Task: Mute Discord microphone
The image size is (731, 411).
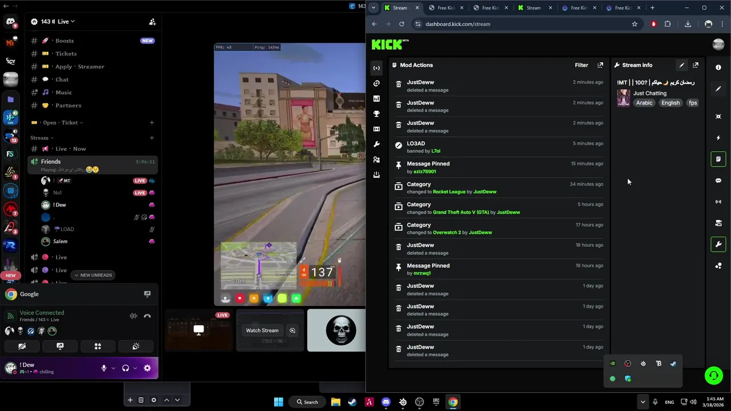Action: (x=104, y=368)
